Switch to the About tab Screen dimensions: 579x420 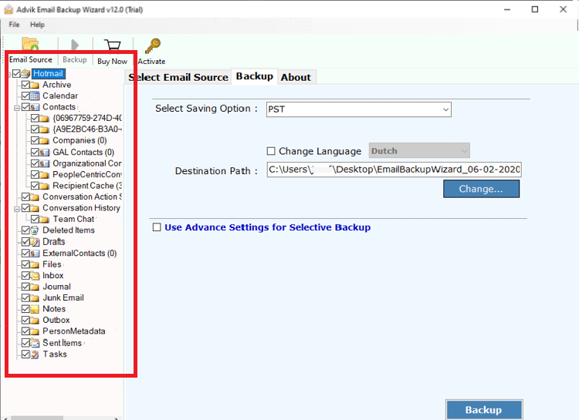296,77
